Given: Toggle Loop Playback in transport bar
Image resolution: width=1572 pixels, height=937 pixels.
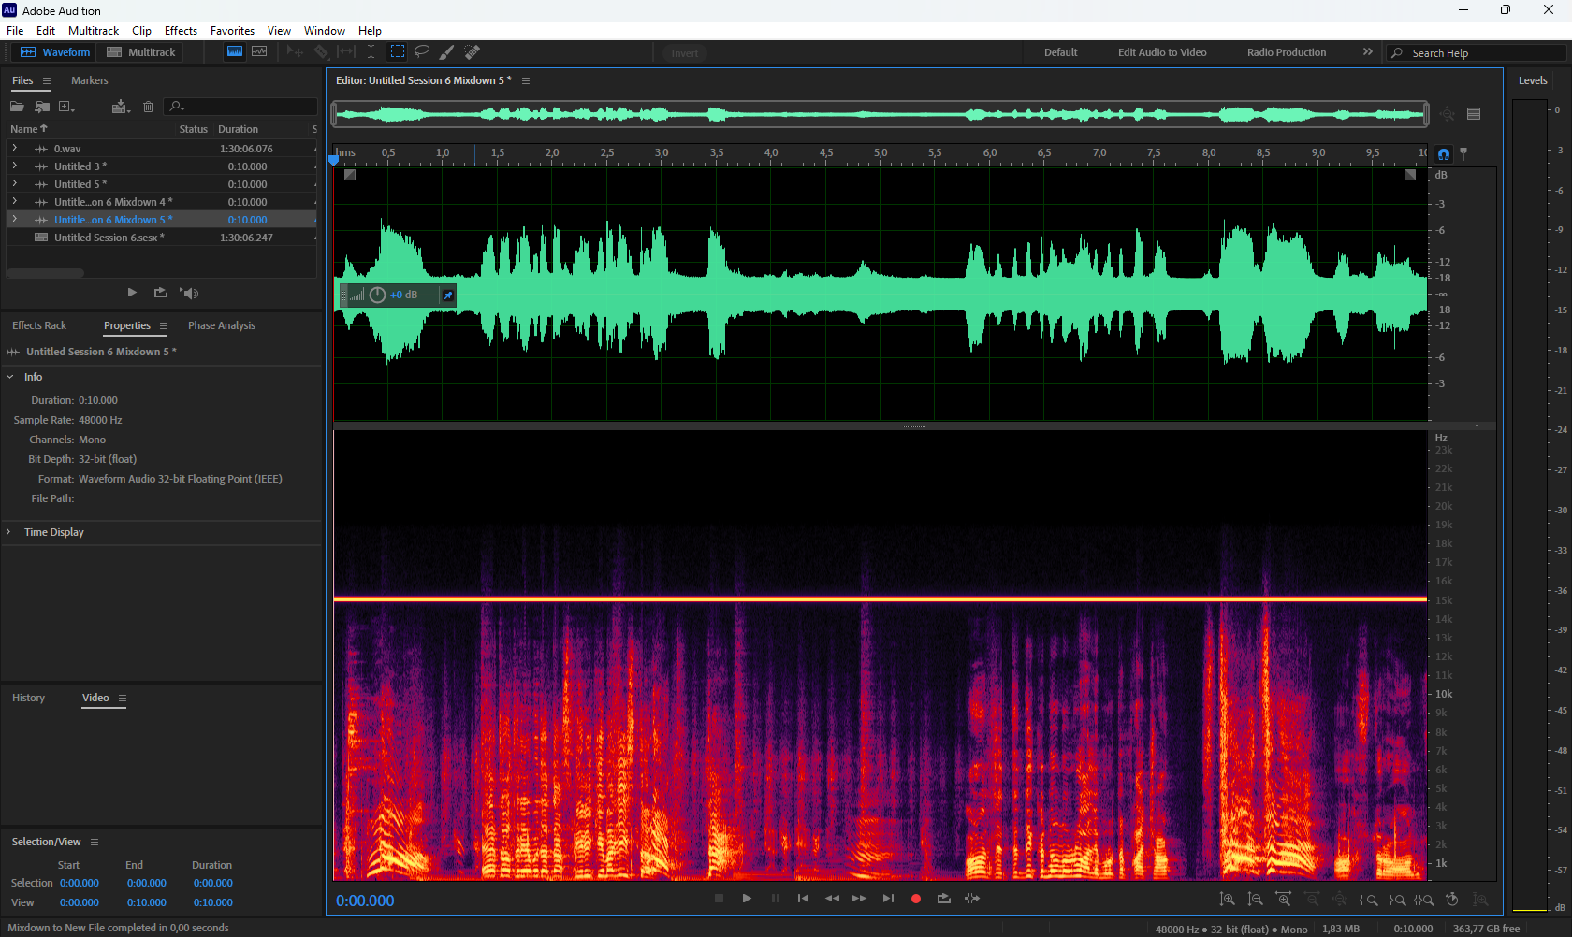Looking at the screenshot, I should tap(944, 899).
